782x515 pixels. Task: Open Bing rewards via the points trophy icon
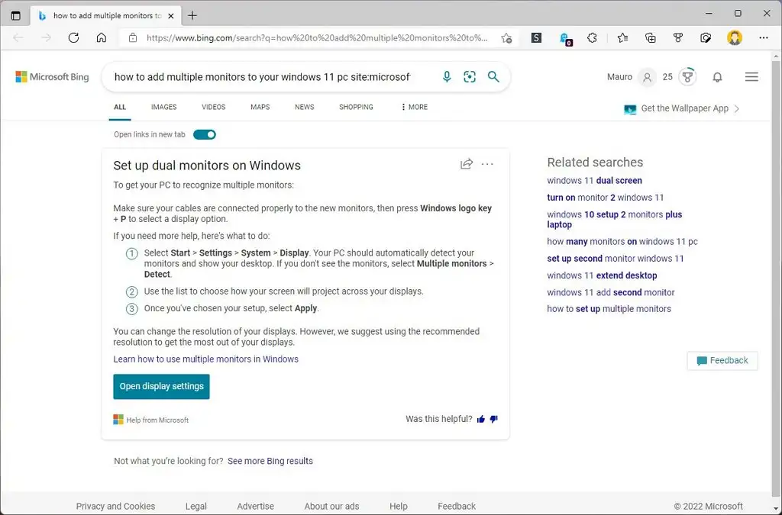tap(687, 76)
